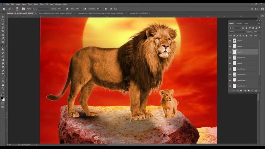This screenshot has height=149, width=265.
Task: Create new adjustment layer icon
Action: coord(245,91)
